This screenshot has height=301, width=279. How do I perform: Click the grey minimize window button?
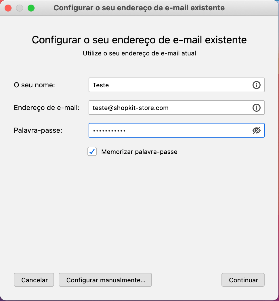click(x=20, y=8)
